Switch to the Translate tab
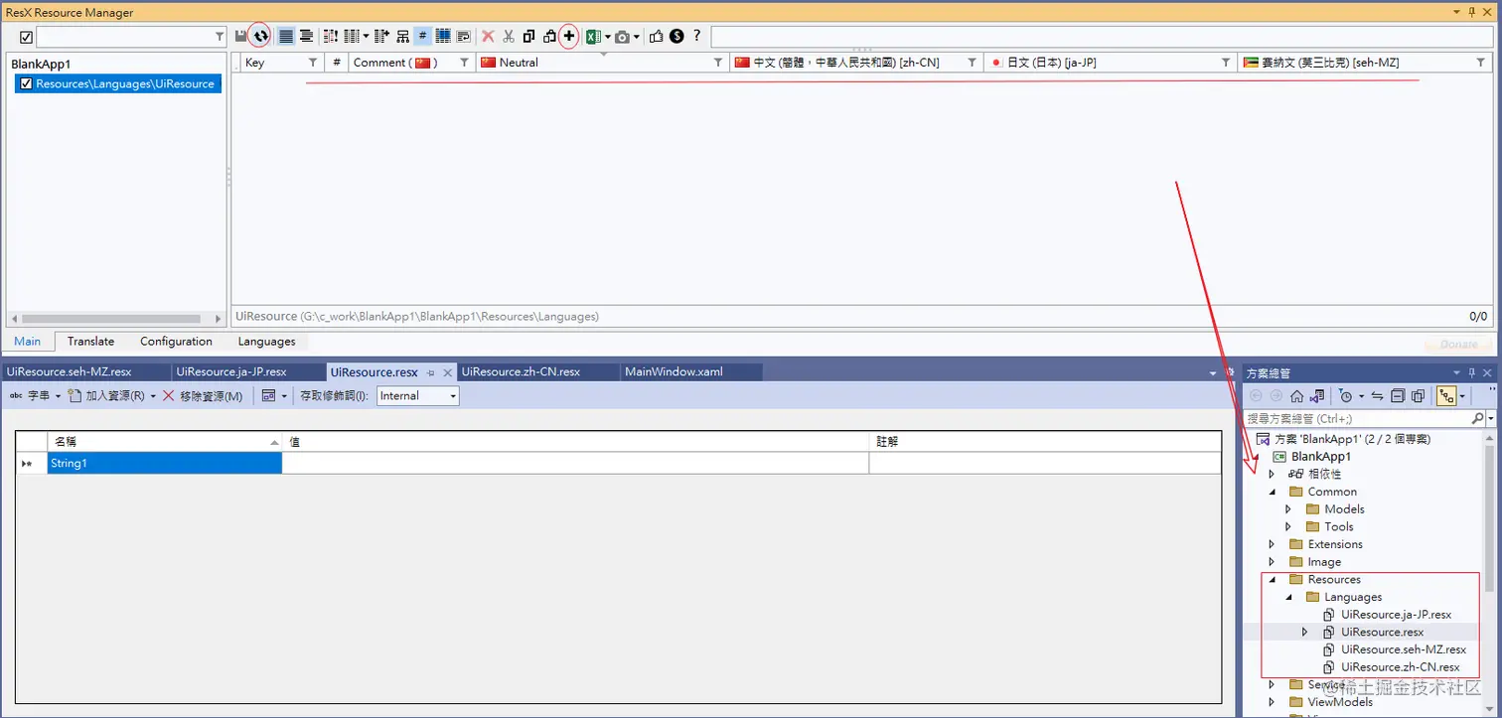Viewport: 1502px width, 718px height. (90, 341)
